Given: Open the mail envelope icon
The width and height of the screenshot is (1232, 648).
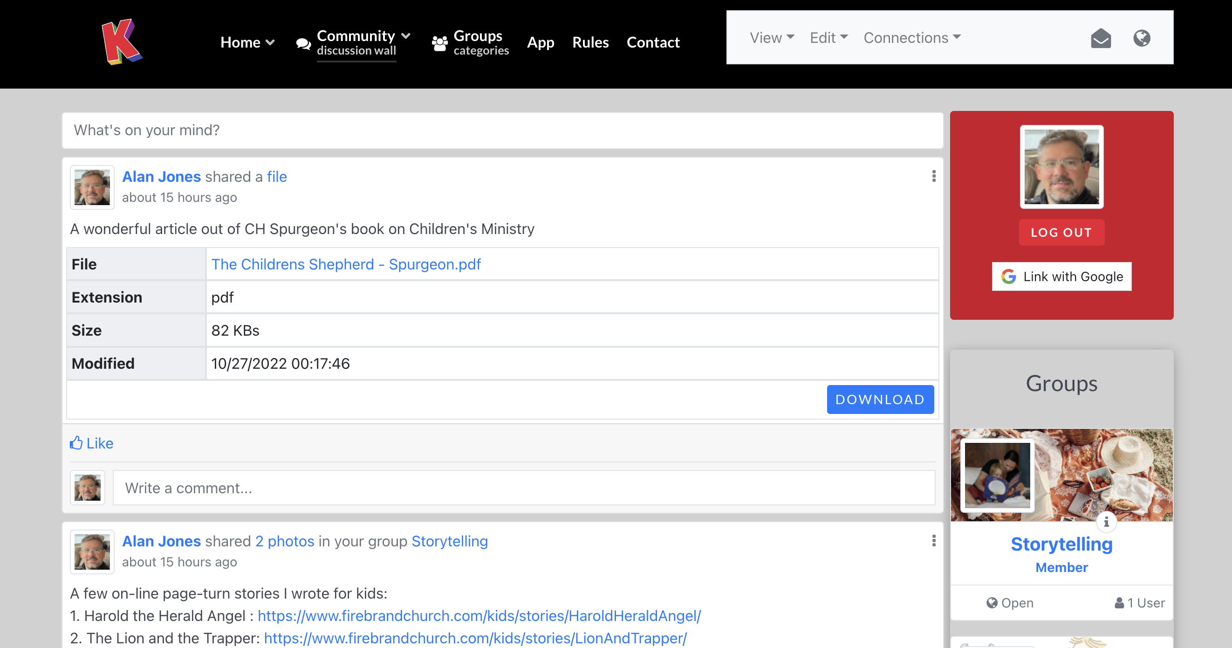Looking at the screenshot, I should [x=1101, y=38].
